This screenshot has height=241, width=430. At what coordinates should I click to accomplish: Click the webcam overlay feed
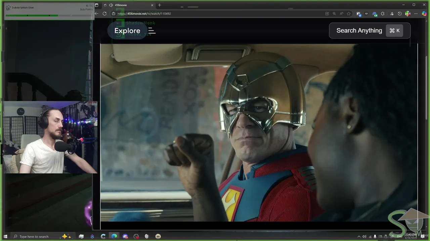click(50, 138)
